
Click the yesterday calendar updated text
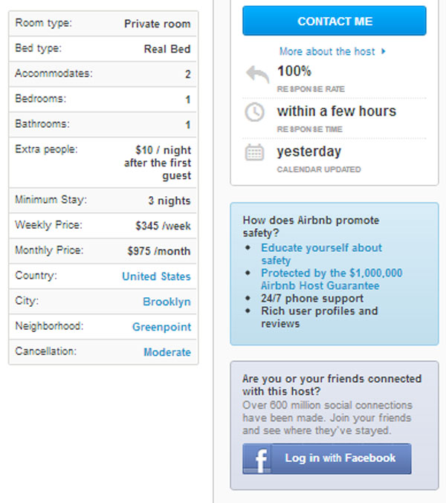click(x=308, y=152)
